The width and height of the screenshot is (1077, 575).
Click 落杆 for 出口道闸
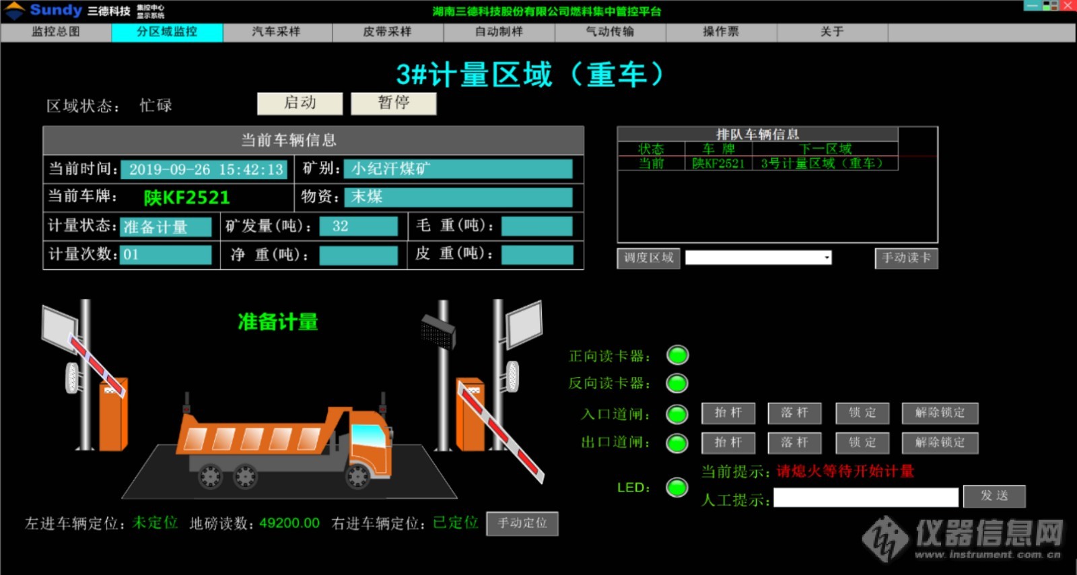click(794, 443)
